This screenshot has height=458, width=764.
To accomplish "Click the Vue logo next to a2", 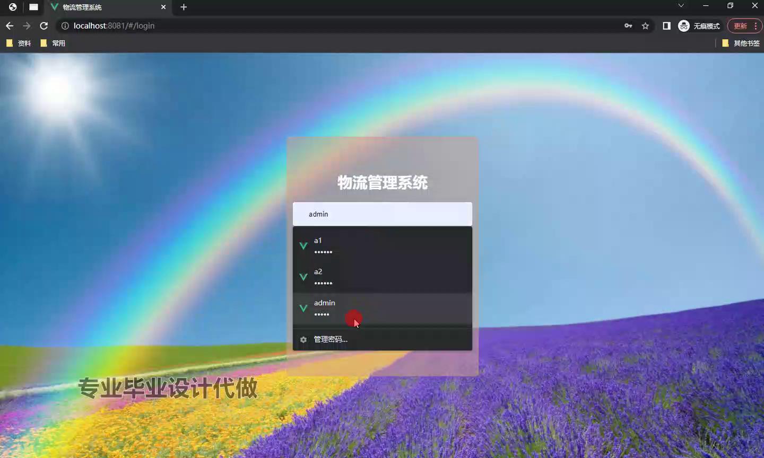I will pyautogui.click(x=303, y=277).
